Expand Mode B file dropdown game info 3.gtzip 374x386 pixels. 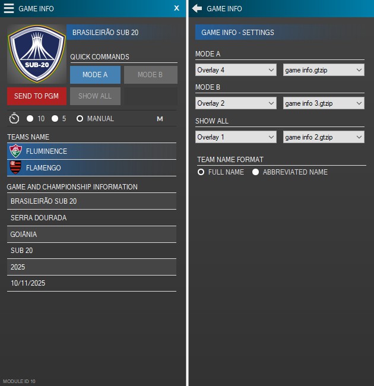point(324,103)
